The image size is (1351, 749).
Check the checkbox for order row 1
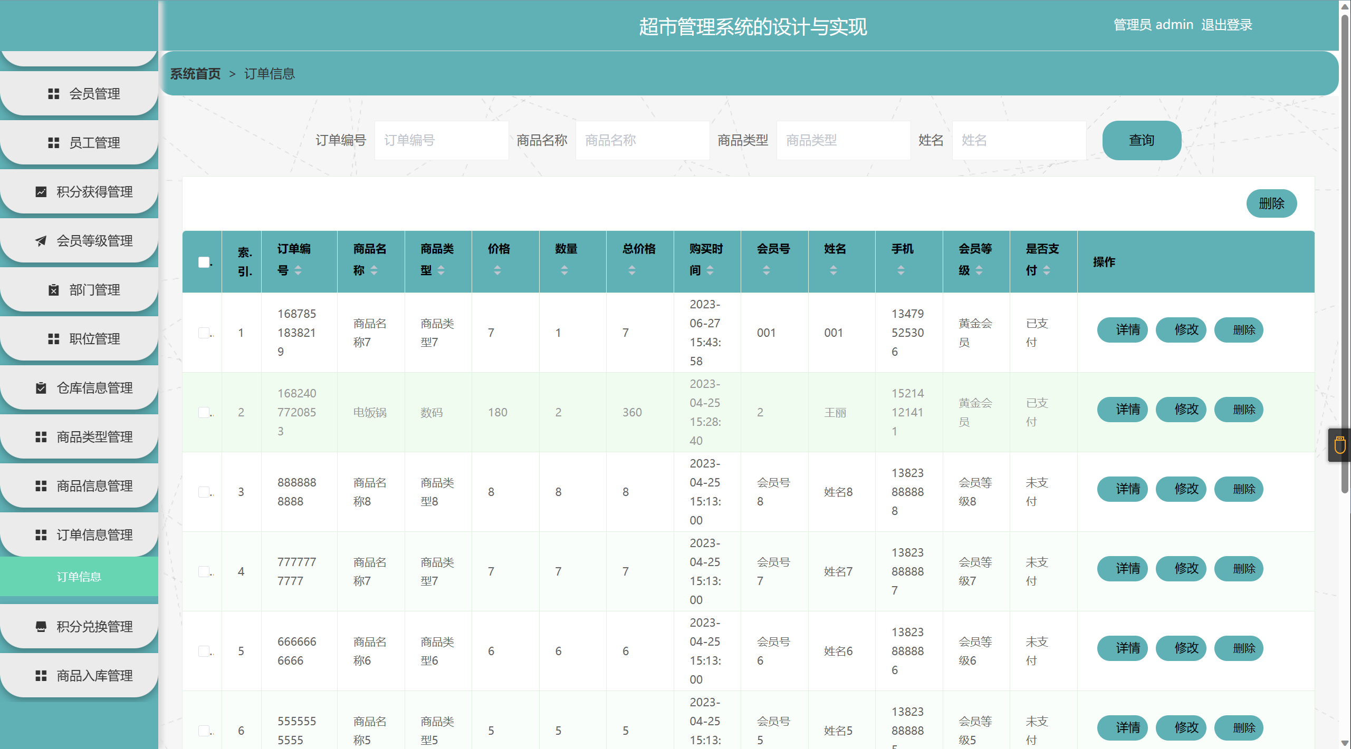204,333
